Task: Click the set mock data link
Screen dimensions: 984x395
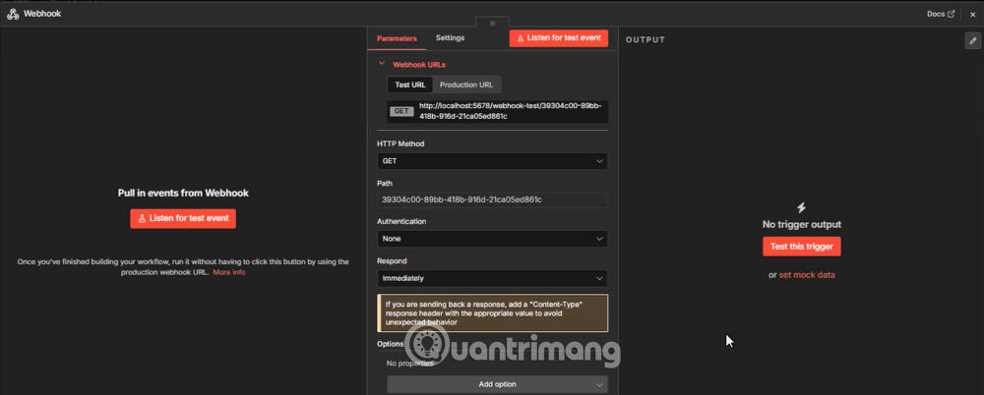Action: click(x=807, y=275)
